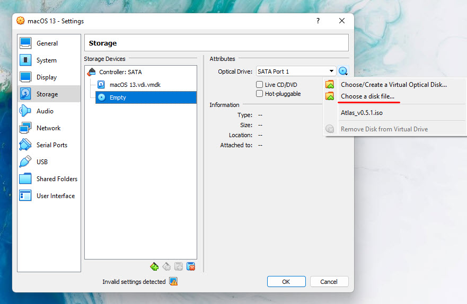Enable the Hot-pluggable checkbox
This screenshot has height=304, width=467.
[259, 94]
